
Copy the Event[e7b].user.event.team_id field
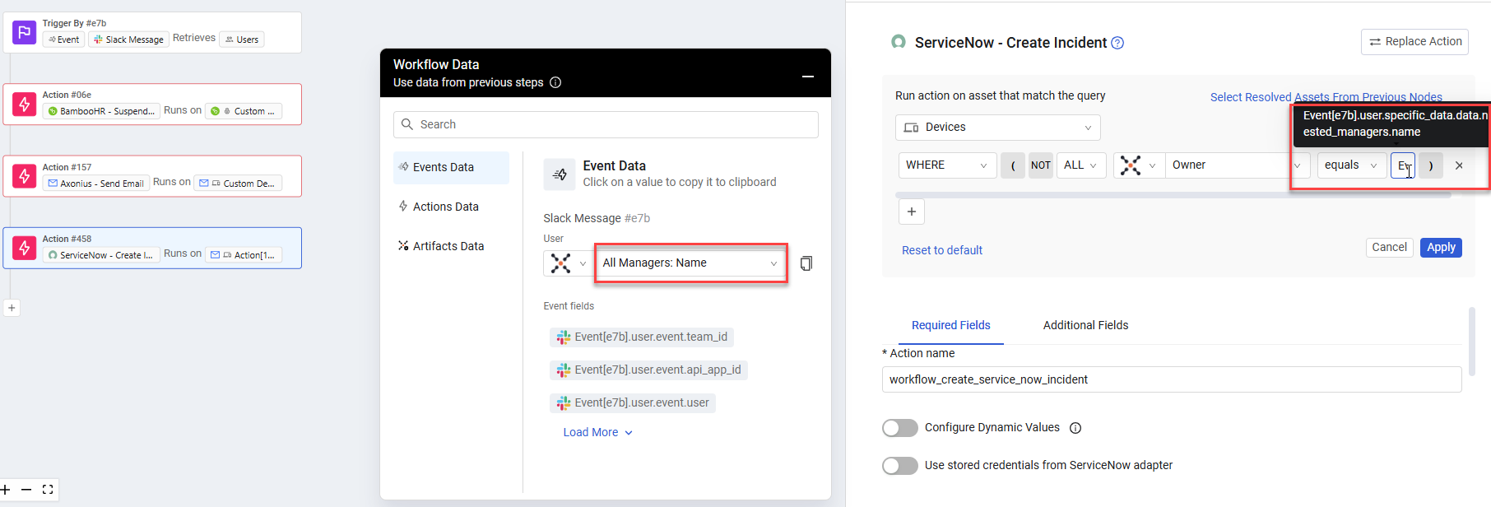[x=642, y=337]
